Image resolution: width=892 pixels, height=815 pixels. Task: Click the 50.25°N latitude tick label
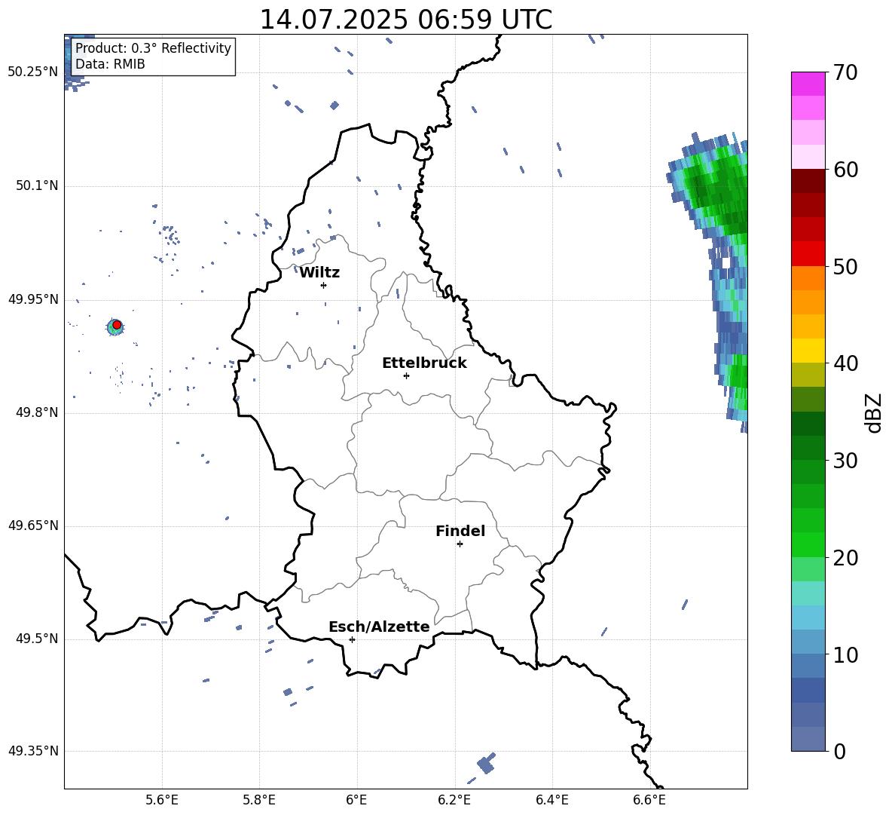click(x=33, y=72)
